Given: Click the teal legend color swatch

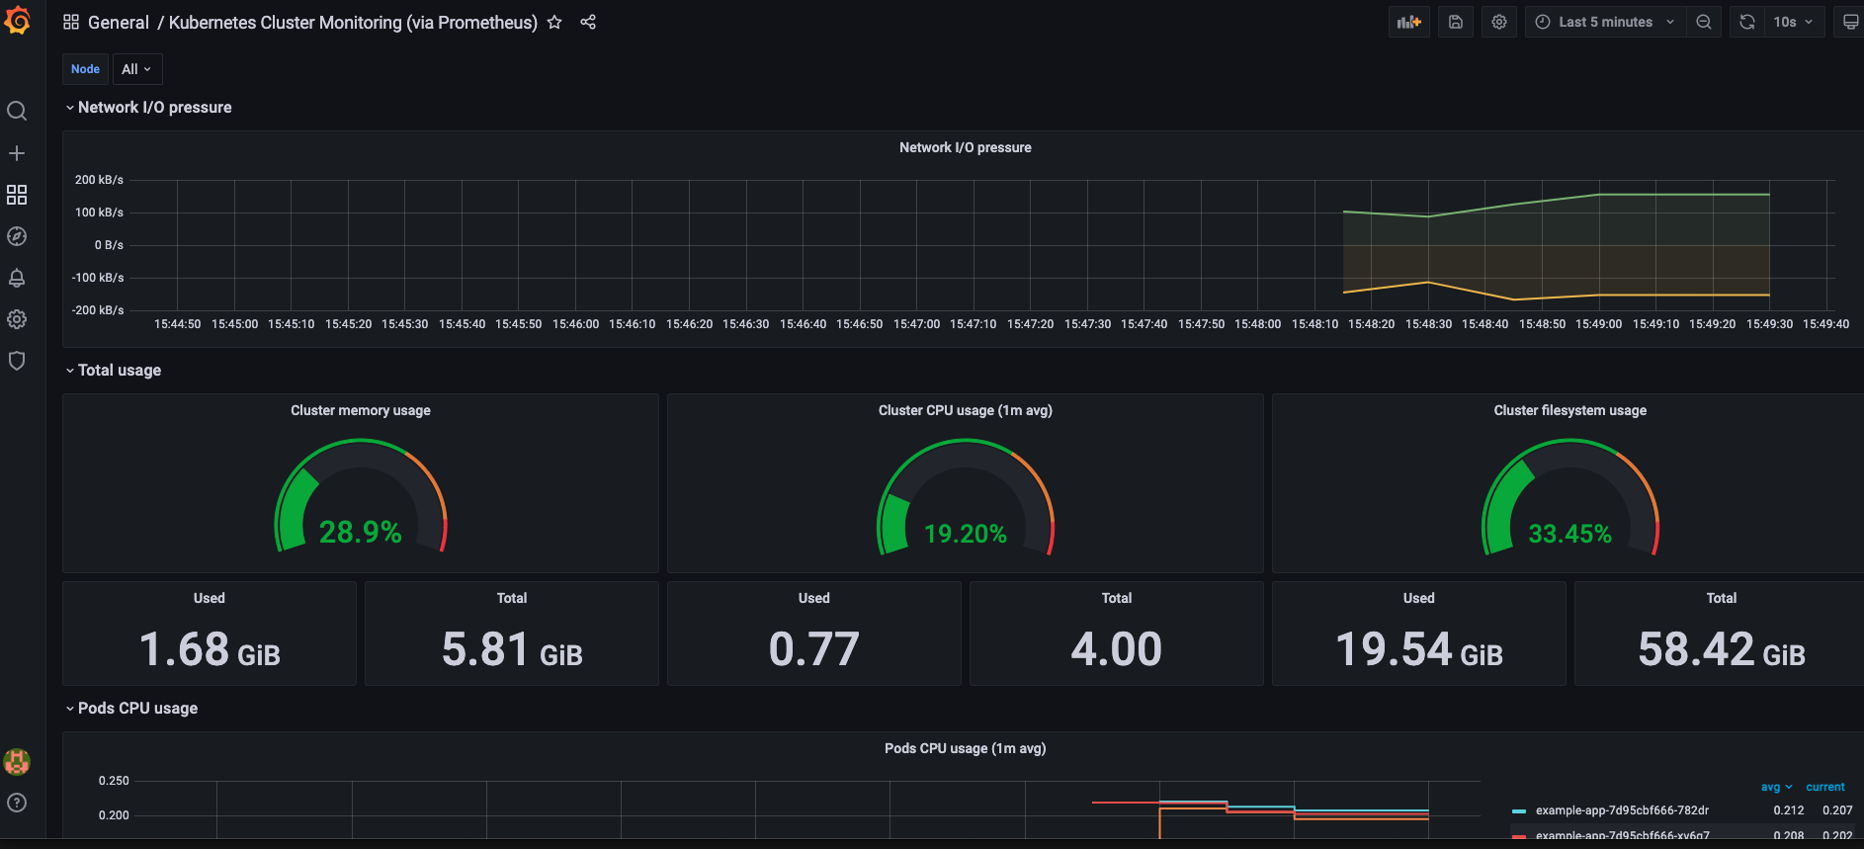Looking at the screenshot, I should pyautogui.click(x=1519, y=810).
